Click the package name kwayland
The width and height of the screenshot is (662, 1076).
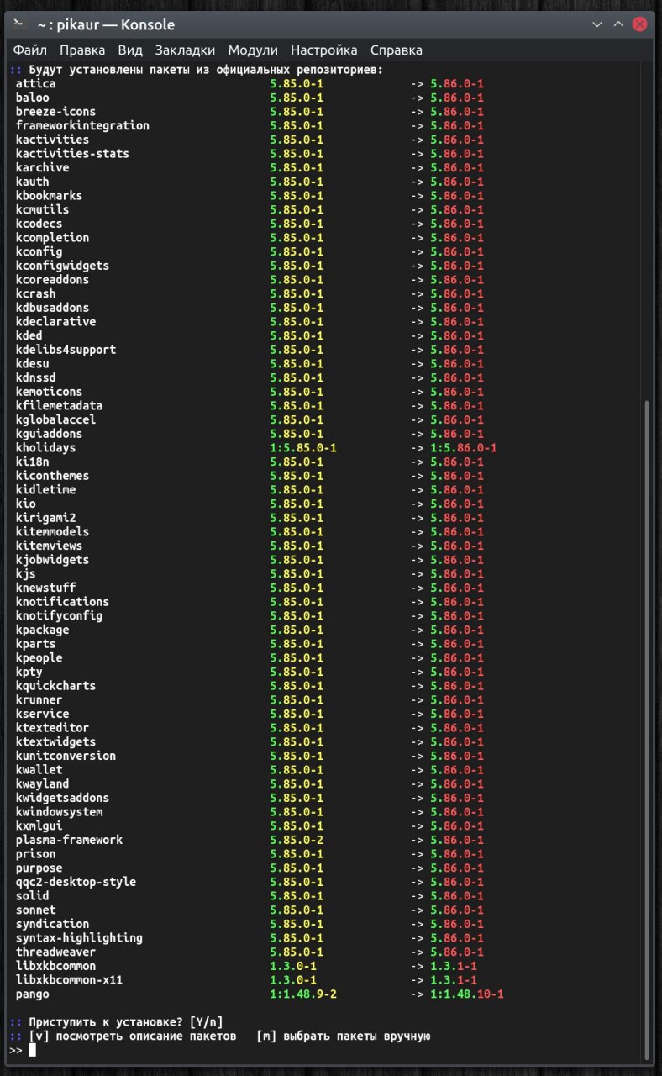click(x=42, y=784)
